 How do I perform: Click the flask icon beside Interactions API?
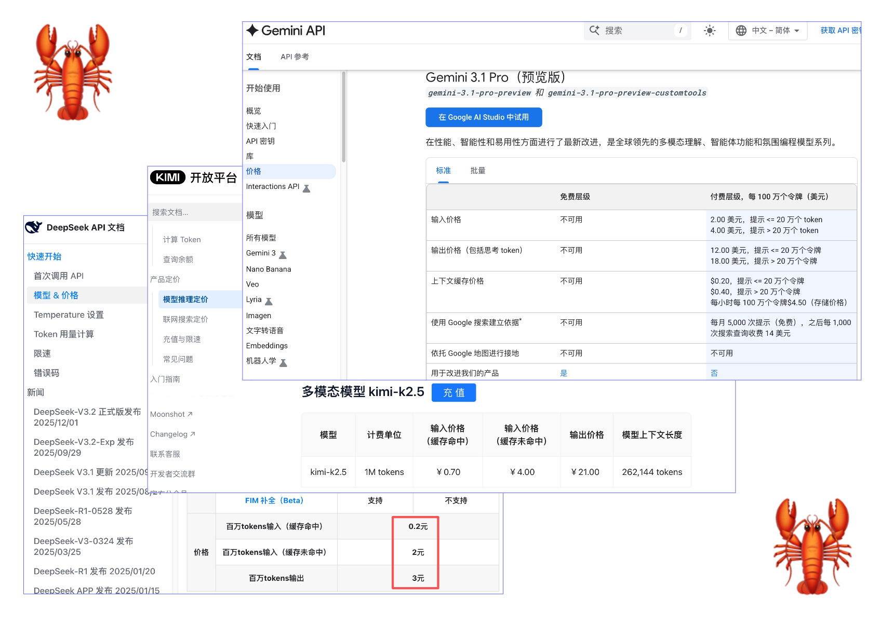(306, 188)
